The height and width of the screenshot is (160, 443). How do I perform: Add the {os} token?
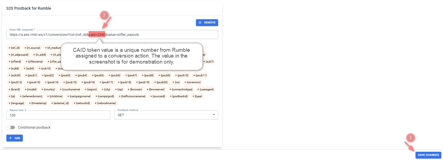pos(176,82)
